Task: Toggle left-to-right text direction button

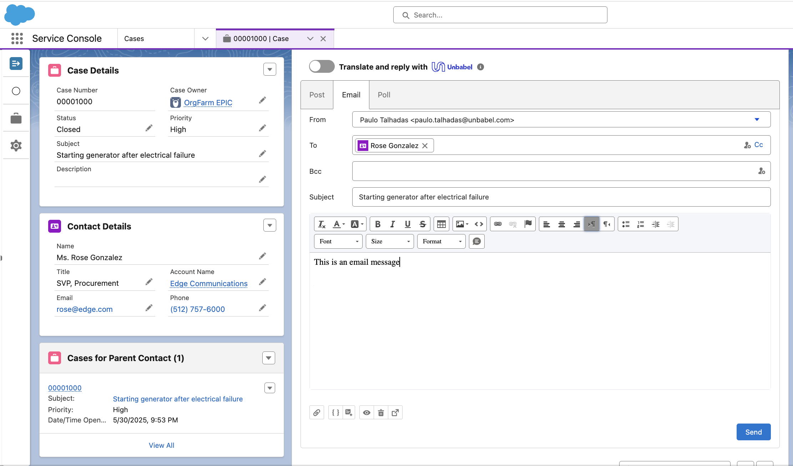Action: [x=591, y=224]
